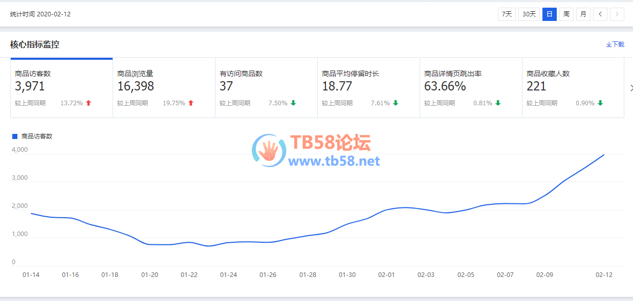Click the red up arrow beside 19.75%
The height and width of the screenshot is (301, 633).
coord(191,103)
